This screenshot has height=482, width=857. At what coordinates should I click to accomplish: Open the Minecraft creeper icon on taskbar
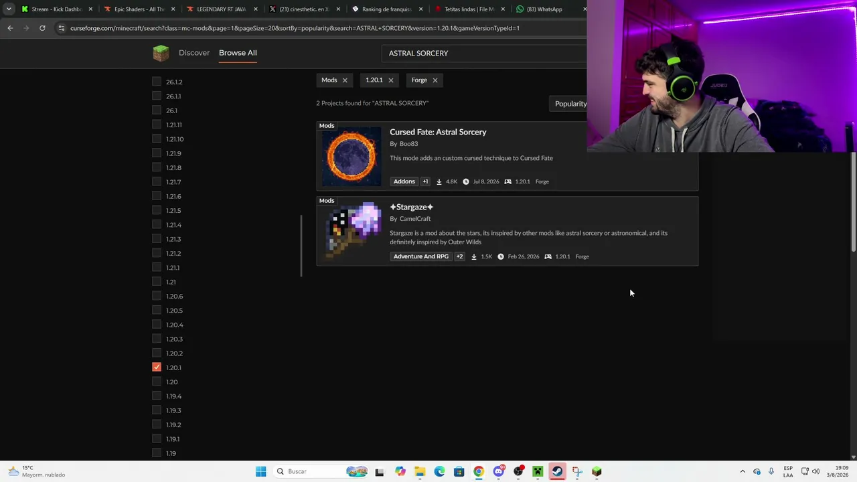pos(538,471)
